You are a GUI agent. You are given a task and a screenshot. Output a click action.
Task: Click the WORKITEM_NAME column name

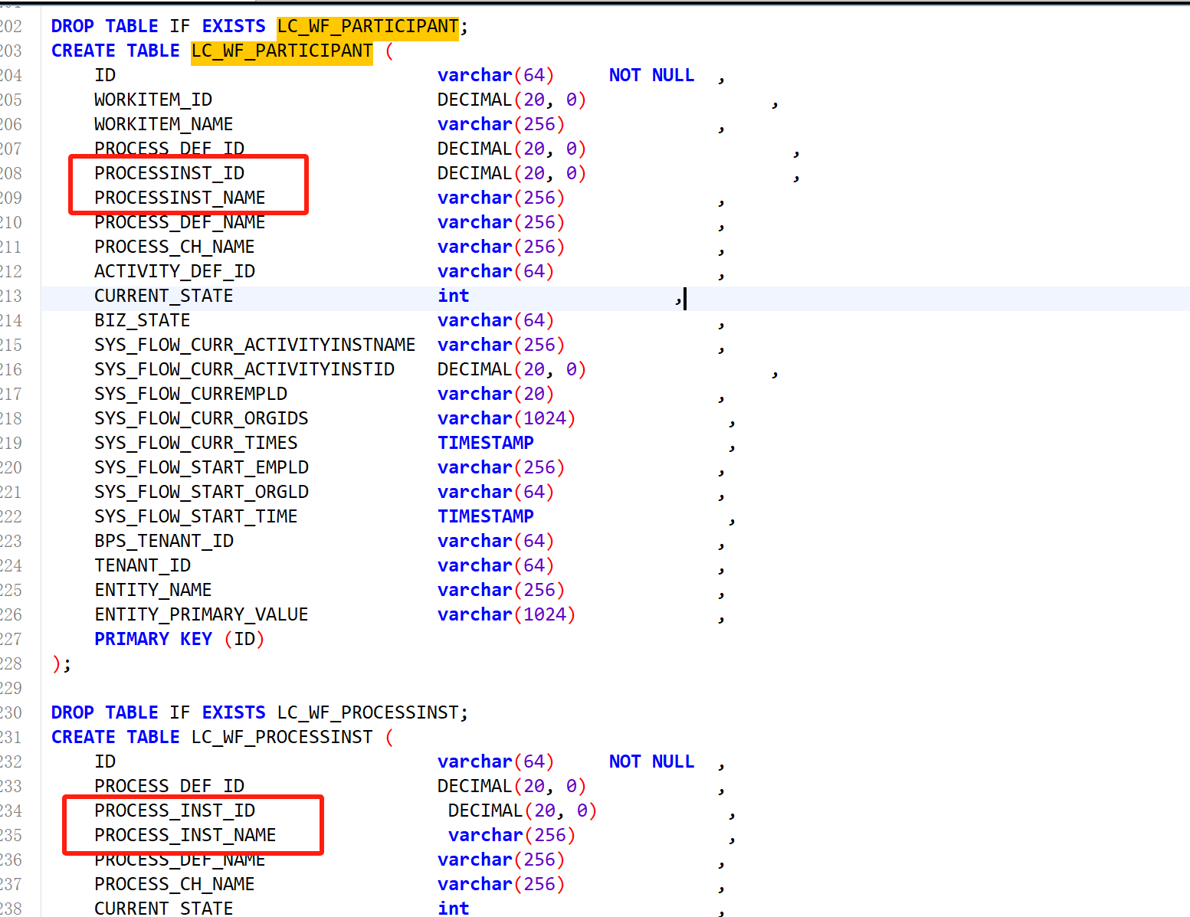(x=163, y=125)
